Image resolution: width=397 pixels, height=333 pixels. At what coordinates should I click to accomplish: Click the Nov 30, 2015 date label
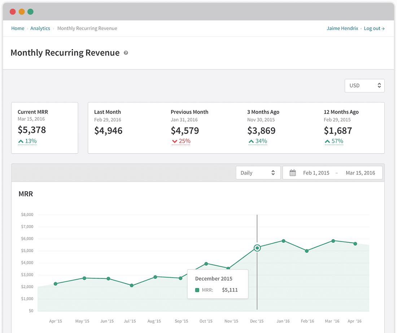coord(261,120)
